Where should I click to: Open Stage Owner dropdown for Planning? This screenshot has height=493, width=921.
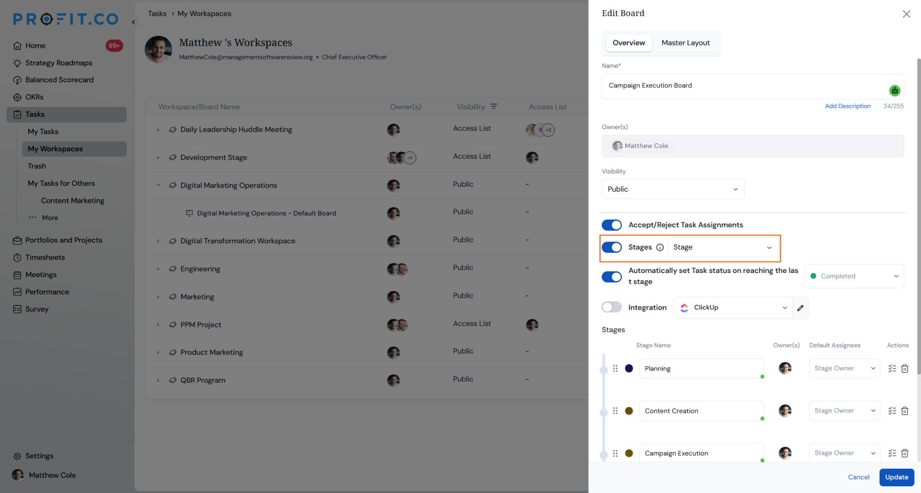pyautogui.click(x=845, y=368)
